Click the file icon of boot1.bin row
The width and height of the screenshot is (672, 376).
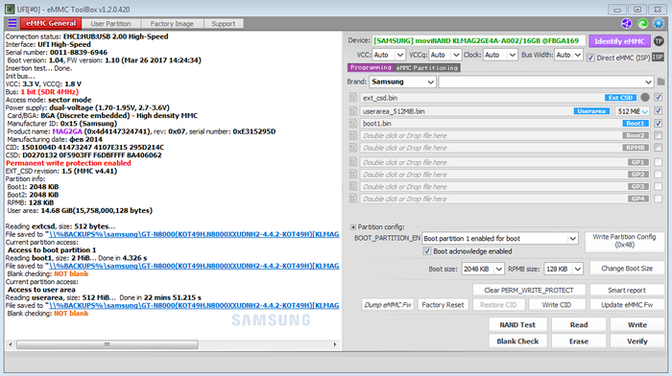click(353, 124)
